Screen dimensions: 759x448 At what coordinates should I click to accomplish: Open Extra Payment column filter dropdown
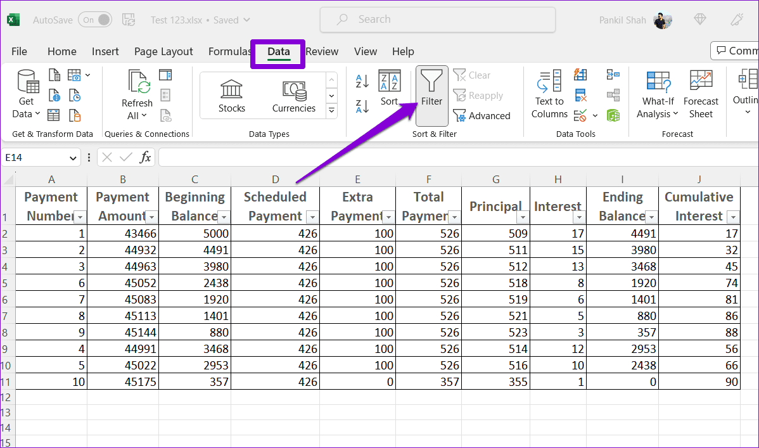click(x=389, y=217)
